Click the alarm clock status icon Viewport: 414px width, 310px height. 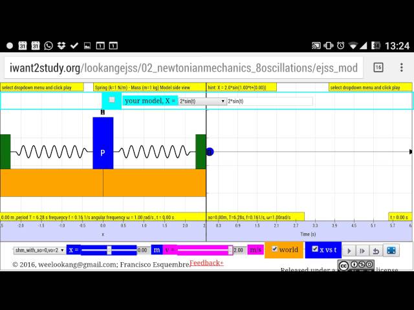coord(341,46)
